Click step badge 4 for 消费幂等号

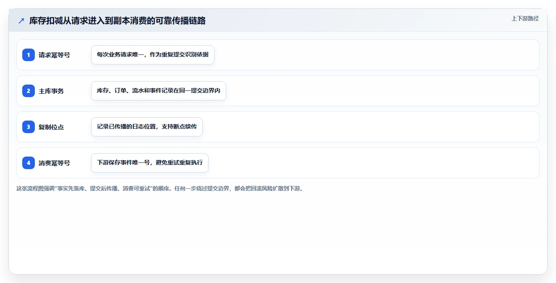click(29, 163)
